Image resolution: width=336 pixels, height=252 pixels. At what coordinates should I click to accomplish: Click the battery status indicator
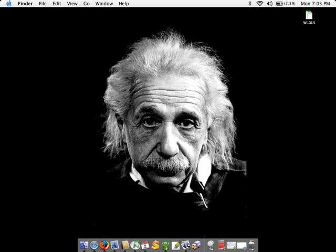click(x=286, y=4)
